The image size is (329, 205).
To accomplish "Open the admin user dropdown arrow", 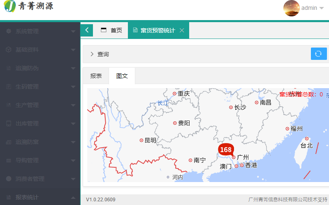I will pyautogui.click(x=322, y=8).
